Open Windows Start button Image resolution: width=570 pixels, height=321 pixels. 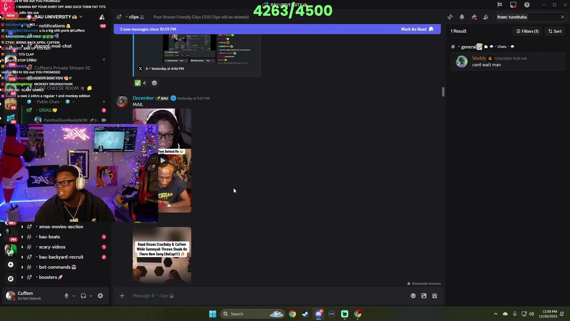213,314
